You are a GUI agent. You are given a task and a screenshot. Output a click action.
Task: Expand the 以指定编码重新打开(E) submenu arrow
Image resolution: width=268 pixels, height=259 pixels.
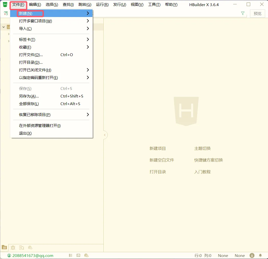[x=88, y=77]
